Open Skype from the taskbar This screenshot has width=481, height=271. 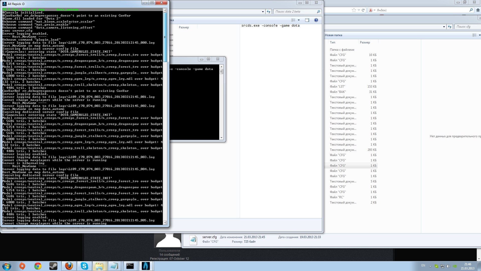tap(84, 266)
